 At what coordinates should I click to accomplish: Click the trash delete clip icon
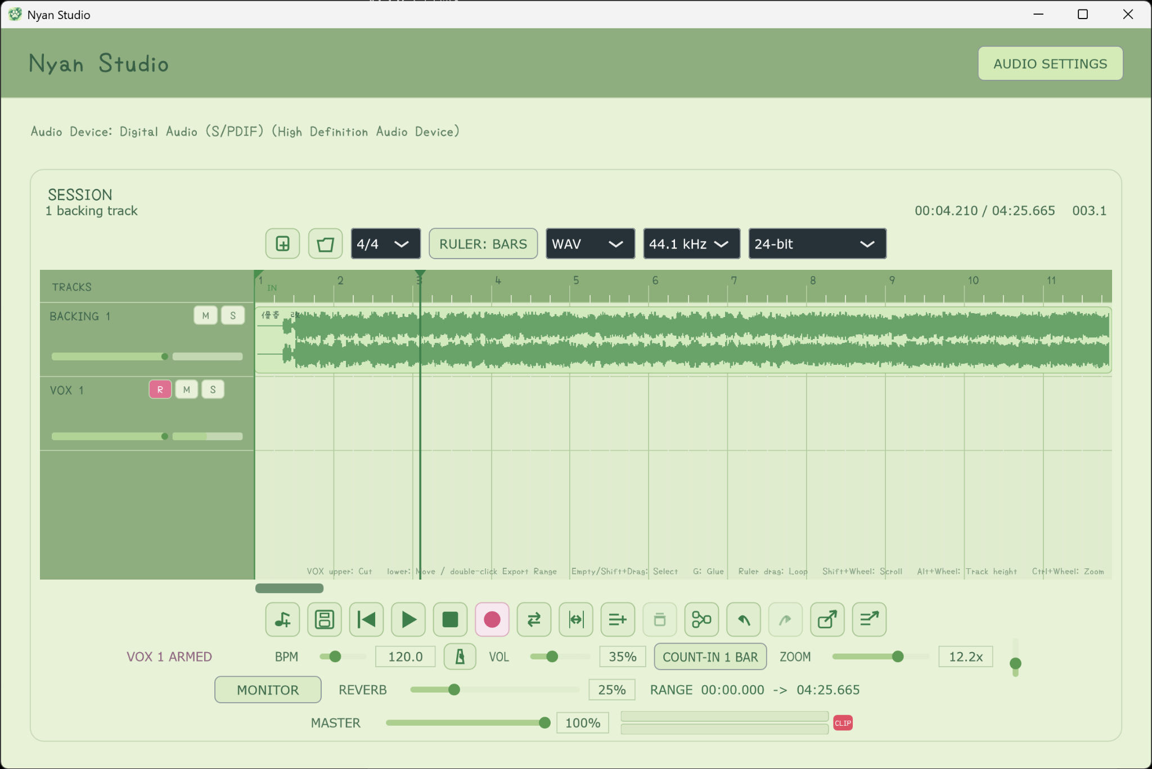[660, 619]
